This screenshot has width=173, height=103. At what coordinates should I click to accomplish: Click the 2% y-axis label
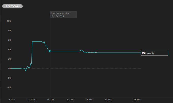click(x=10, y=59)
